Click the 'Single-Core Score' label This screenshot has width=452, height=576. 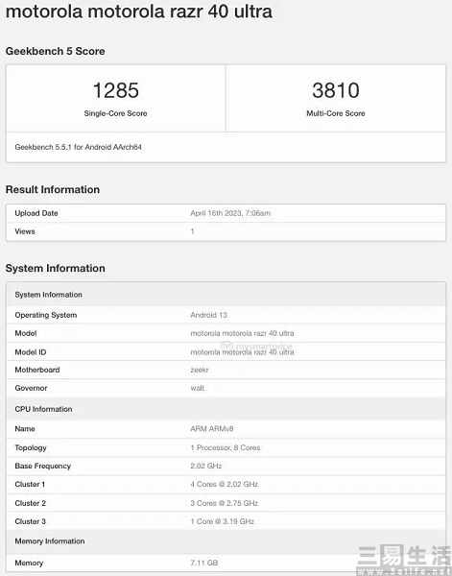(x=116, y=113)
